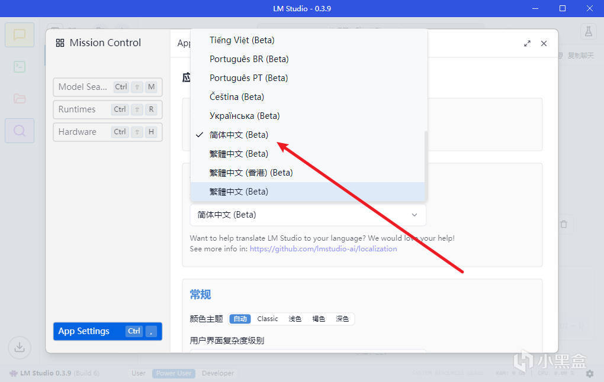Screen dimensions: 604x382
Task: Open the Hardware section
Action: click(107, 132)
